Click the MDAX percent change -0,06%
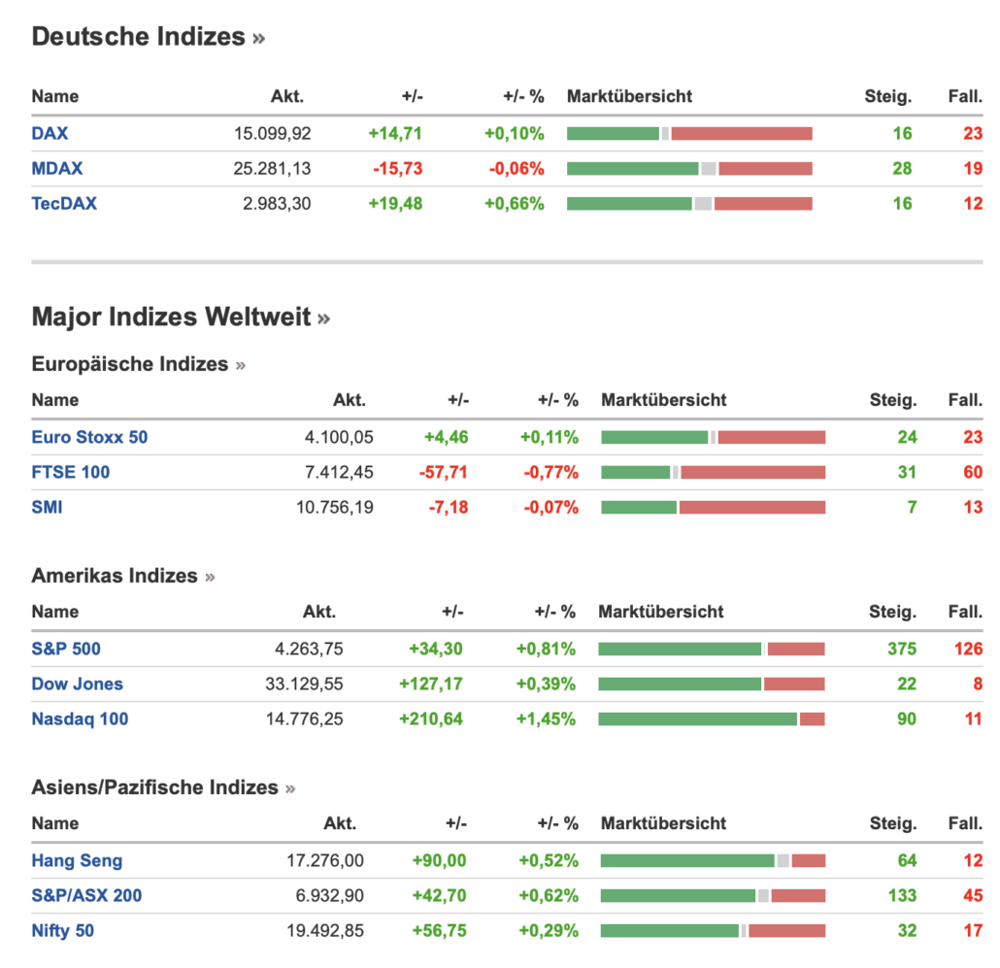The height and width of the screenshot is (968, 1000). 517,168
